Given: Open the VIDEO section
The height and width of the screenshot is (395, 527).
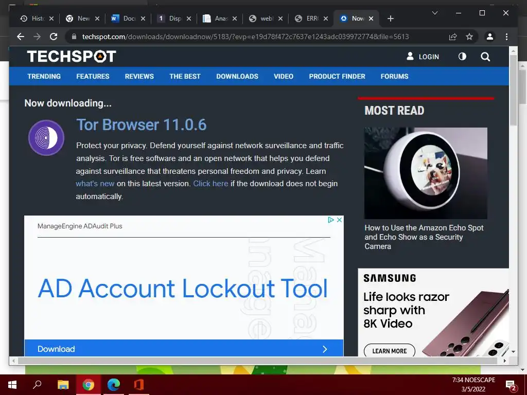Looking at the screenshot, I should pyautogui.click(x=284, y=76).
